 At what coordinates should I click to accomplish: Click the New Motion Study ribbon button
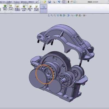[17, 8]
